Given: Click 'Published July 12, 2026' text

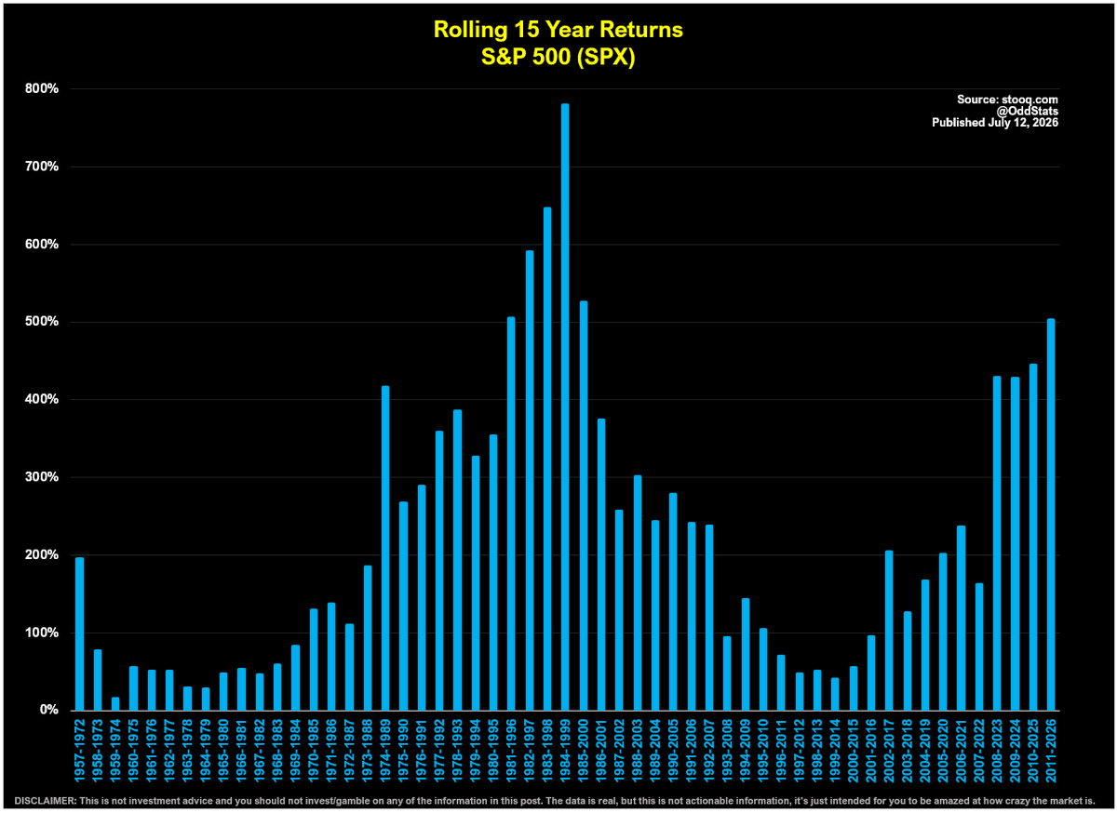Looking at the screenshot, I should 995,122.
